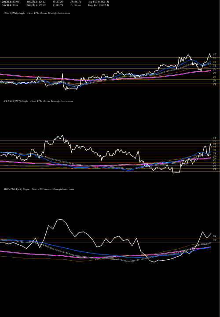The width and height of the screenshot is (220, 317).
Task: Click the 37 price label on daily chart
Action: [215, 55]
